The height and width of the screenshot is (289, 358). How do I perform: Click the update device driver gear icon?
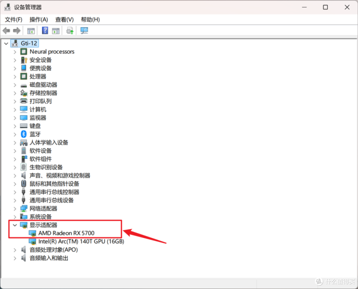(x=70, y=30)
